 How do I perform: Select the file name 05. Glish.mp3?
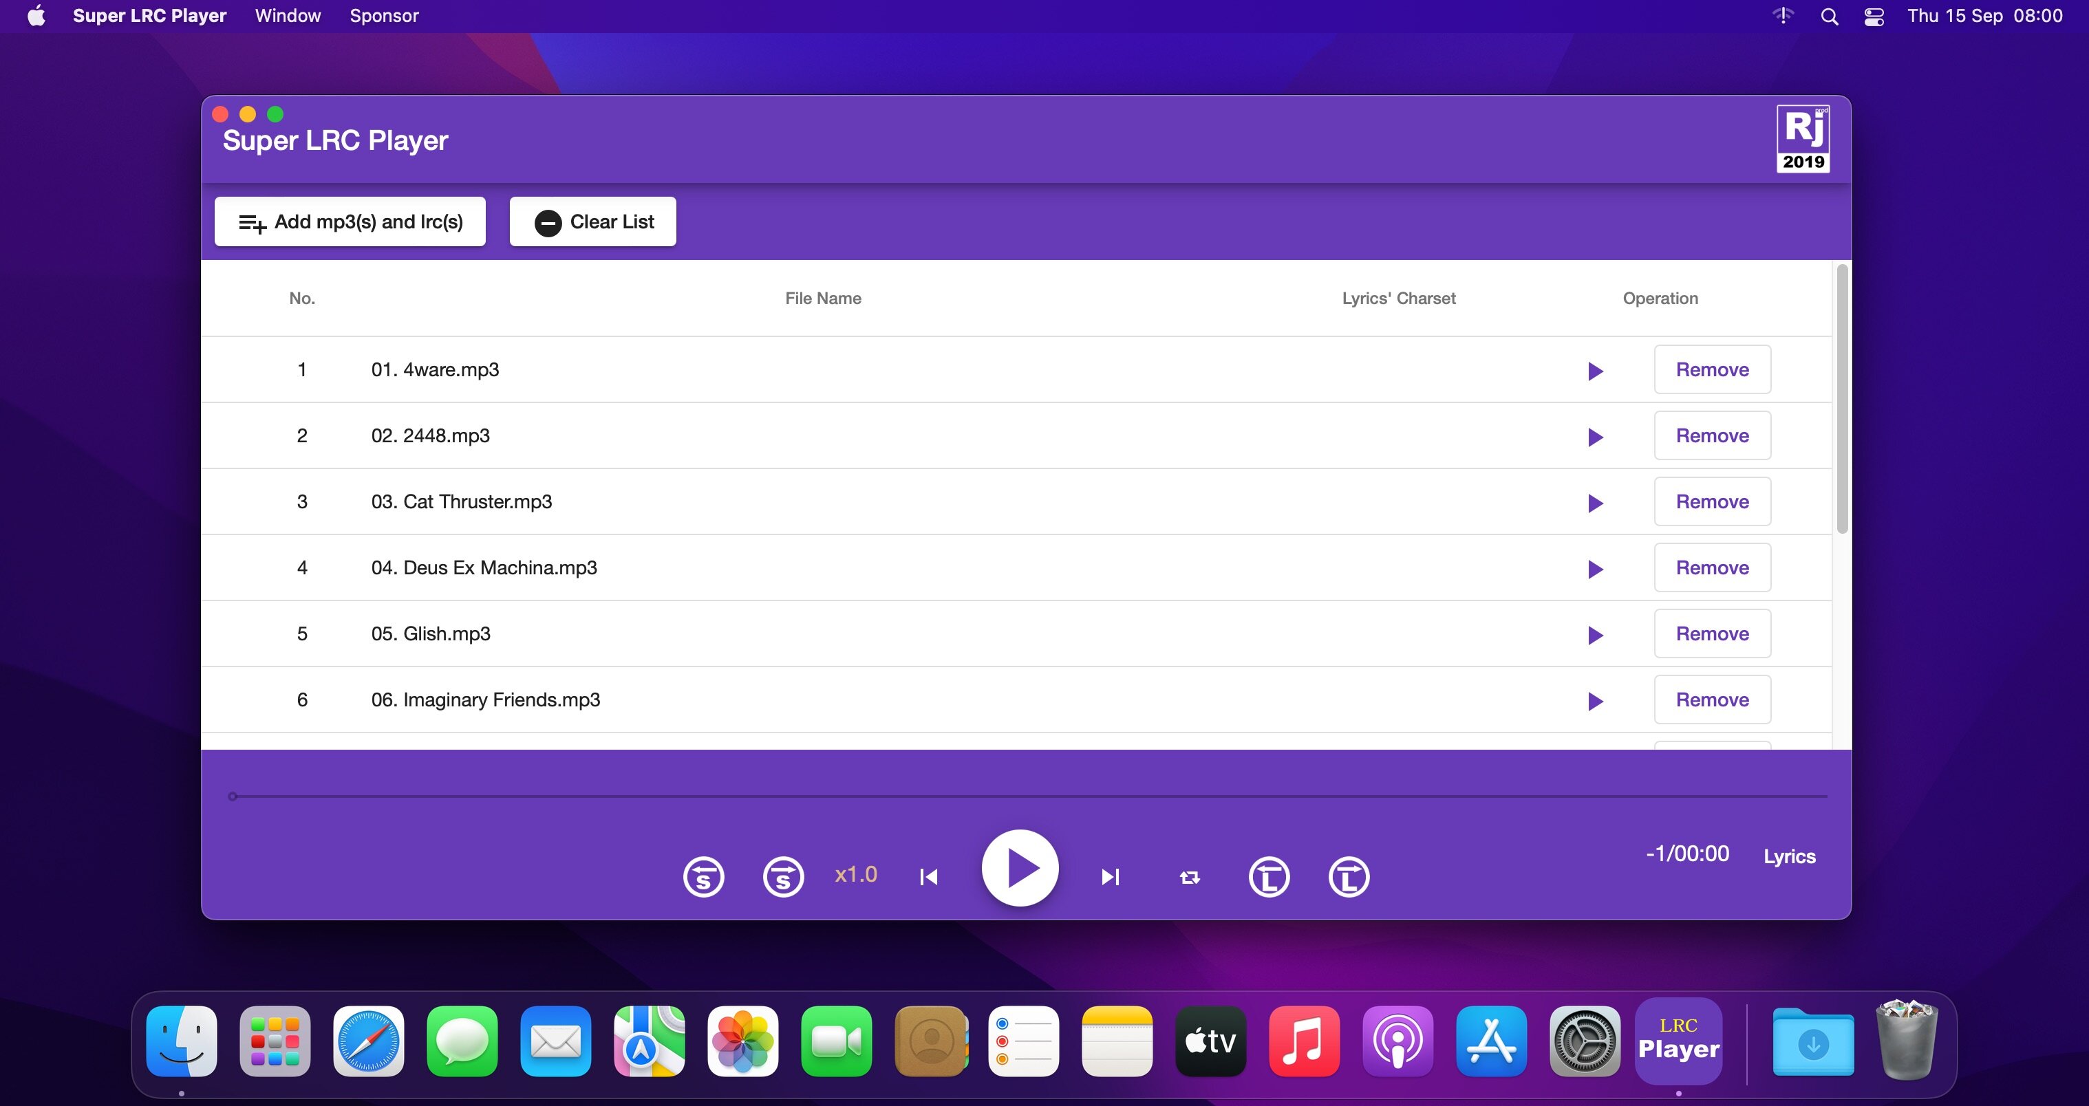(x=431, y=634)
